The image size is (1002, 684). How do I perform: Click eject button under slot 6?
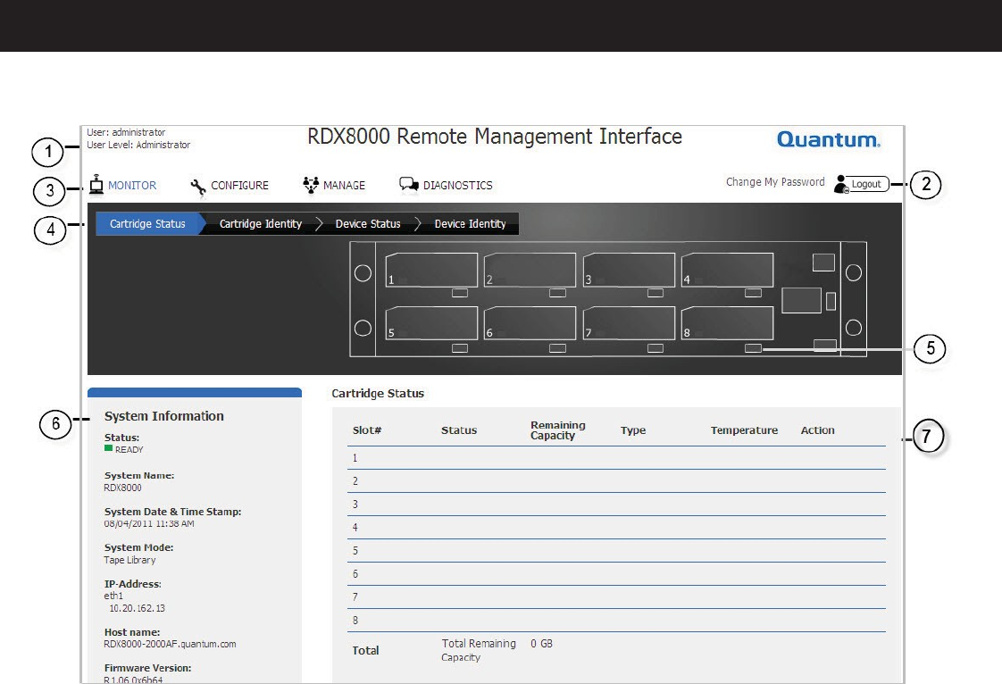coord(558,348)
